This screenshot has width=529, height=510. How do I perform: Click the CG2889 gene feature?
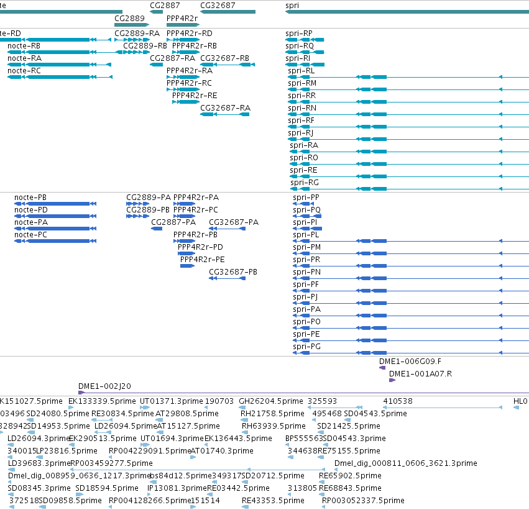click(x=132, y=25)
